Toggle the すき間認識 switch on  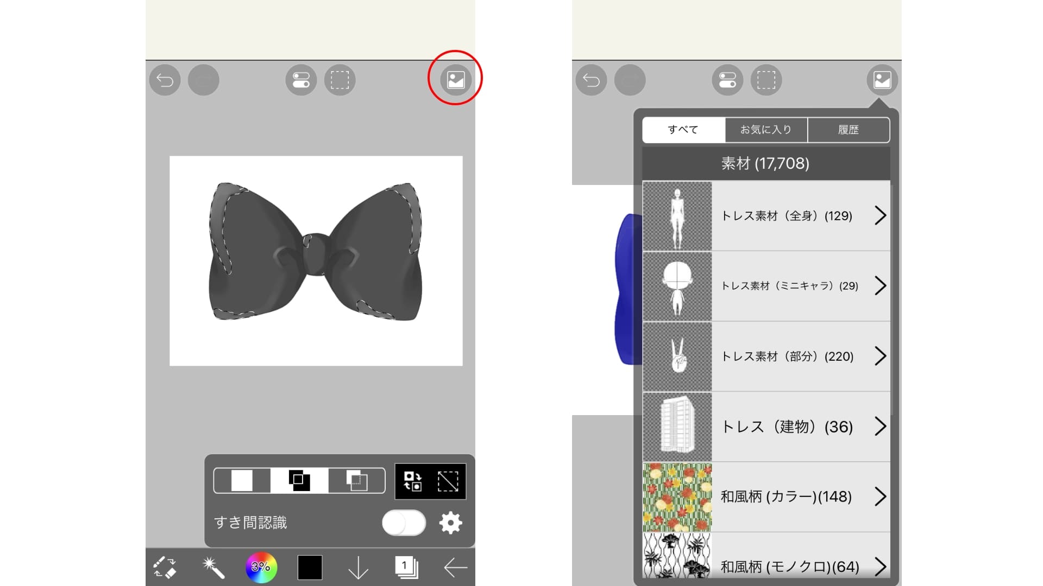[404, 523]
